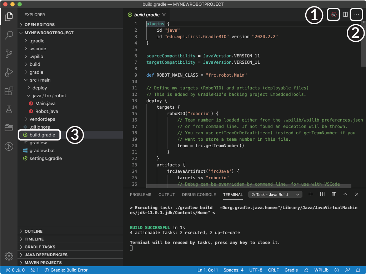Change line ending by clicking CRLF
This screenshot has height=274, width=366.
[x=273, y=270]
